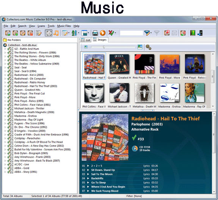
Task: Click the Print printer icon
Action: click(95, 33)
